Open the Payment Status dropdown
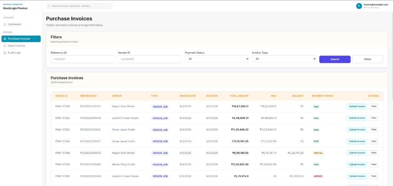The width and height of the screenshot is (393, 186). tap(217, 59)
